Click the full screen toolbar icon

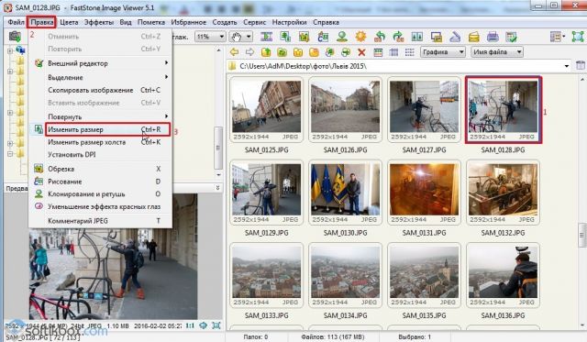[578, 37]
